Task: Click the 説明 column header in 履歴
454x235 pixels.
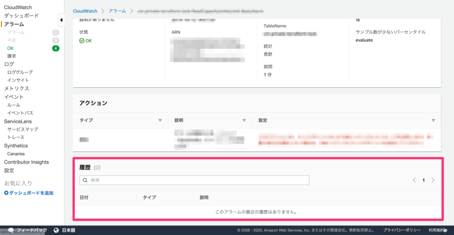Action: pos(204,197)
